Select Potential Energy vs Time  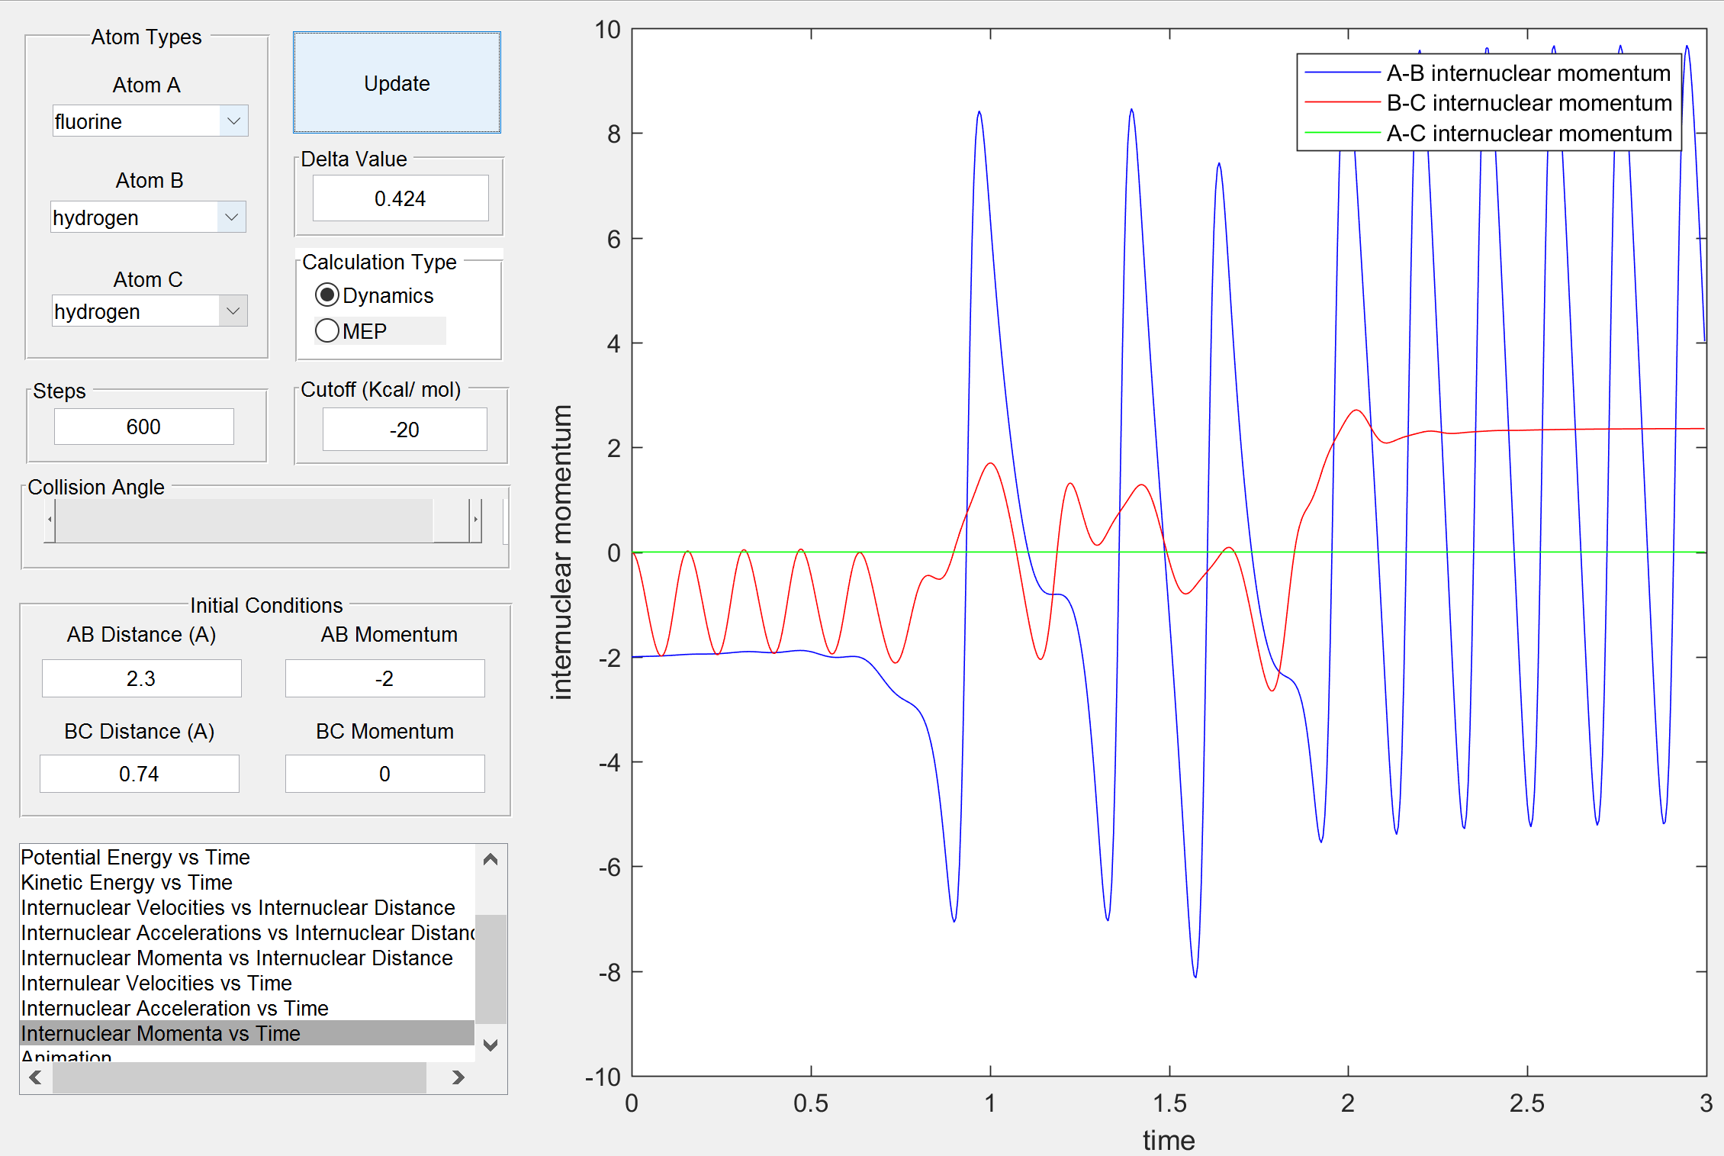tap(136, 857)
